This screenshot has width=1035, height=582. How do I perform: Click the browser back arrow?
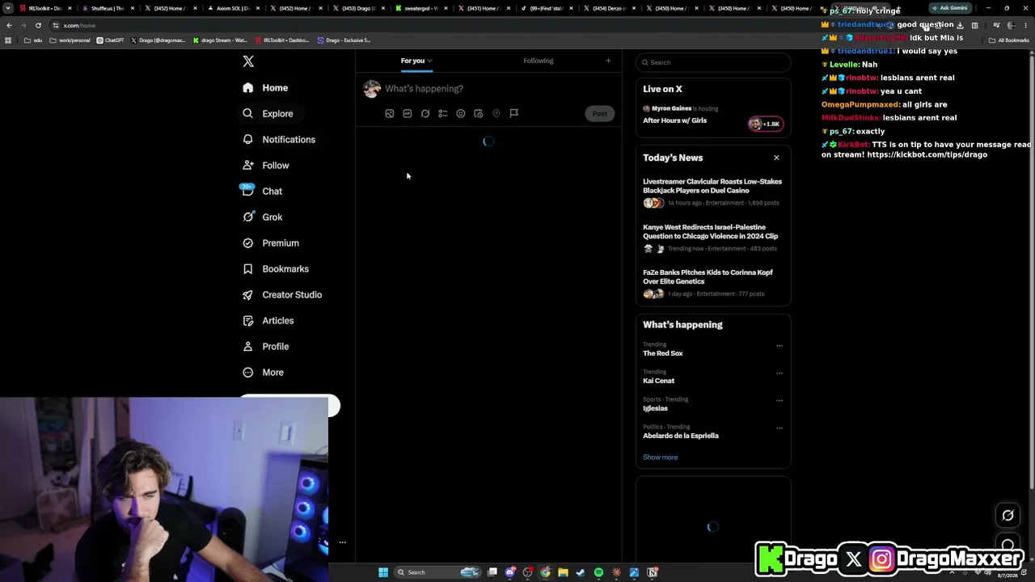(x=9, y=25)
